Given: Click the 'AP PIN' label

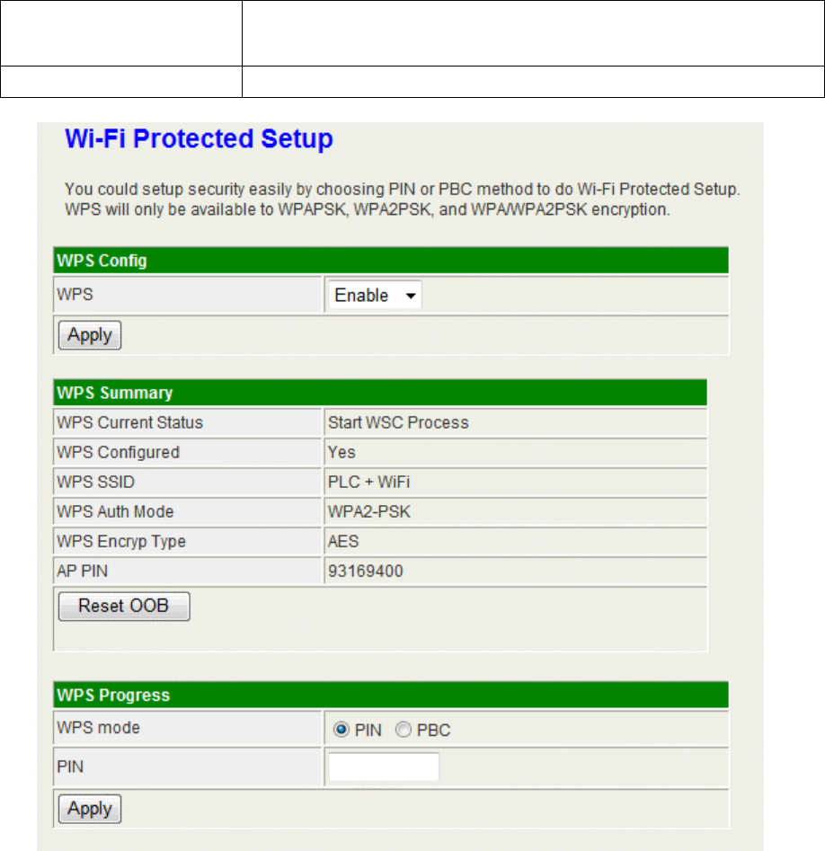Looking at the screenshot, I should click(83, 571).
